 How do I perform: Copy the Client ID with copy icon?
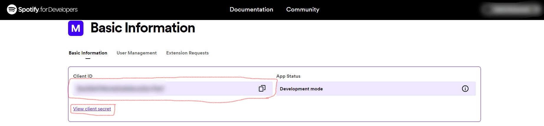[x=262, y=88]
